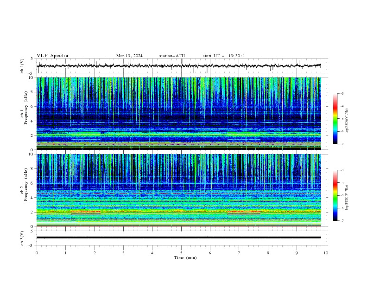
Task: Click the "VLF Spectra" title text
Action: (52, 56)
